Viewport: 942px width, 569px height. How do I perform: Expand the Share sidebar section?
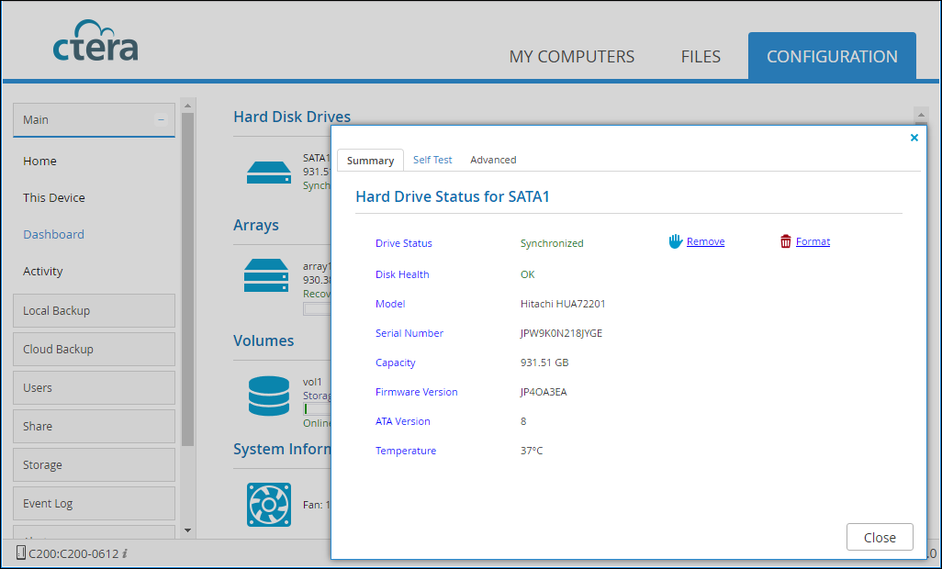pyautogui.click(x=95, y=426)
